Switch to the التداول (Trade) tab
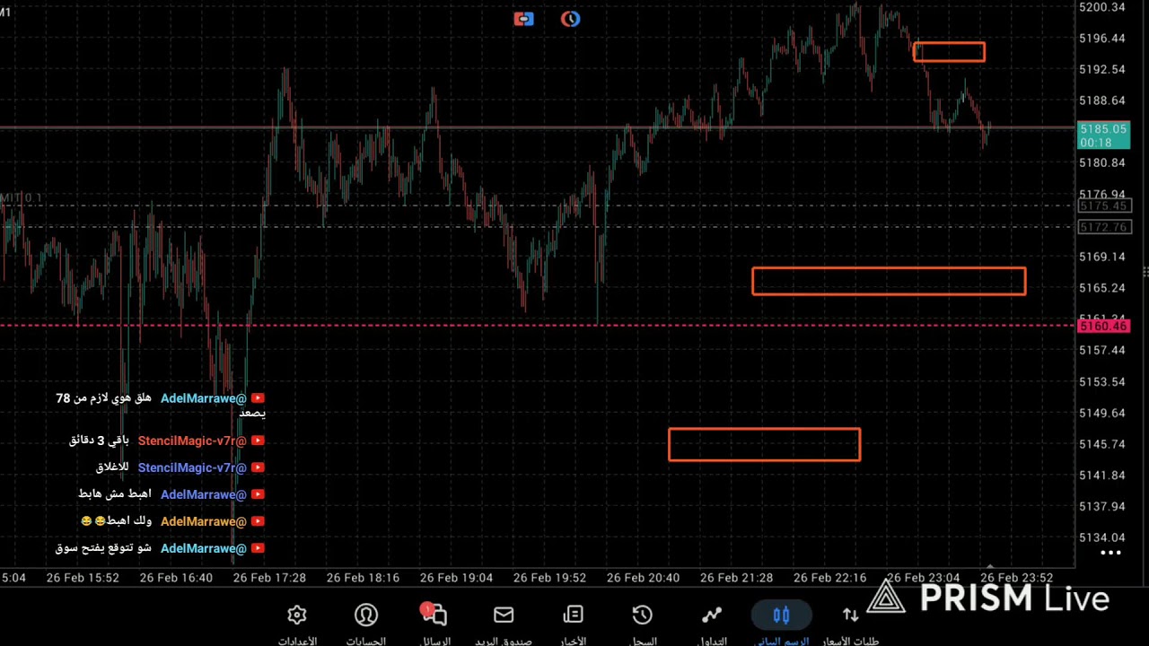 point(712,624)
